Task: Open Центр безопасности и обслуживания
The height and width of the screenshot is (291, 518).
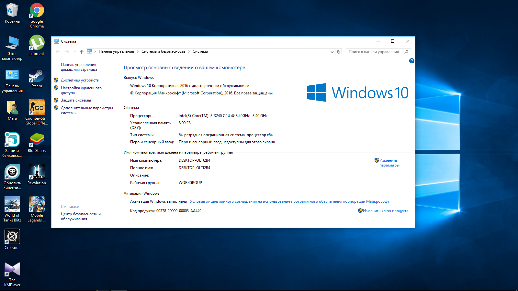Action: coord(81,216)
